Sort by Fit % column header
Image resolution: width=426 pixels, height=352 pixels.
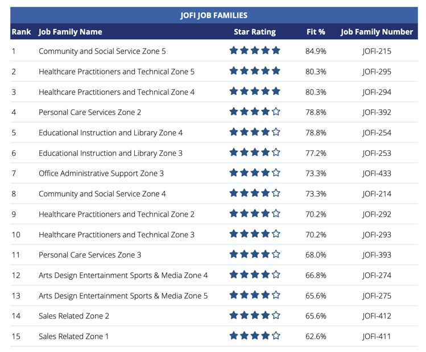pyautogui.click(x=316, y=32)
